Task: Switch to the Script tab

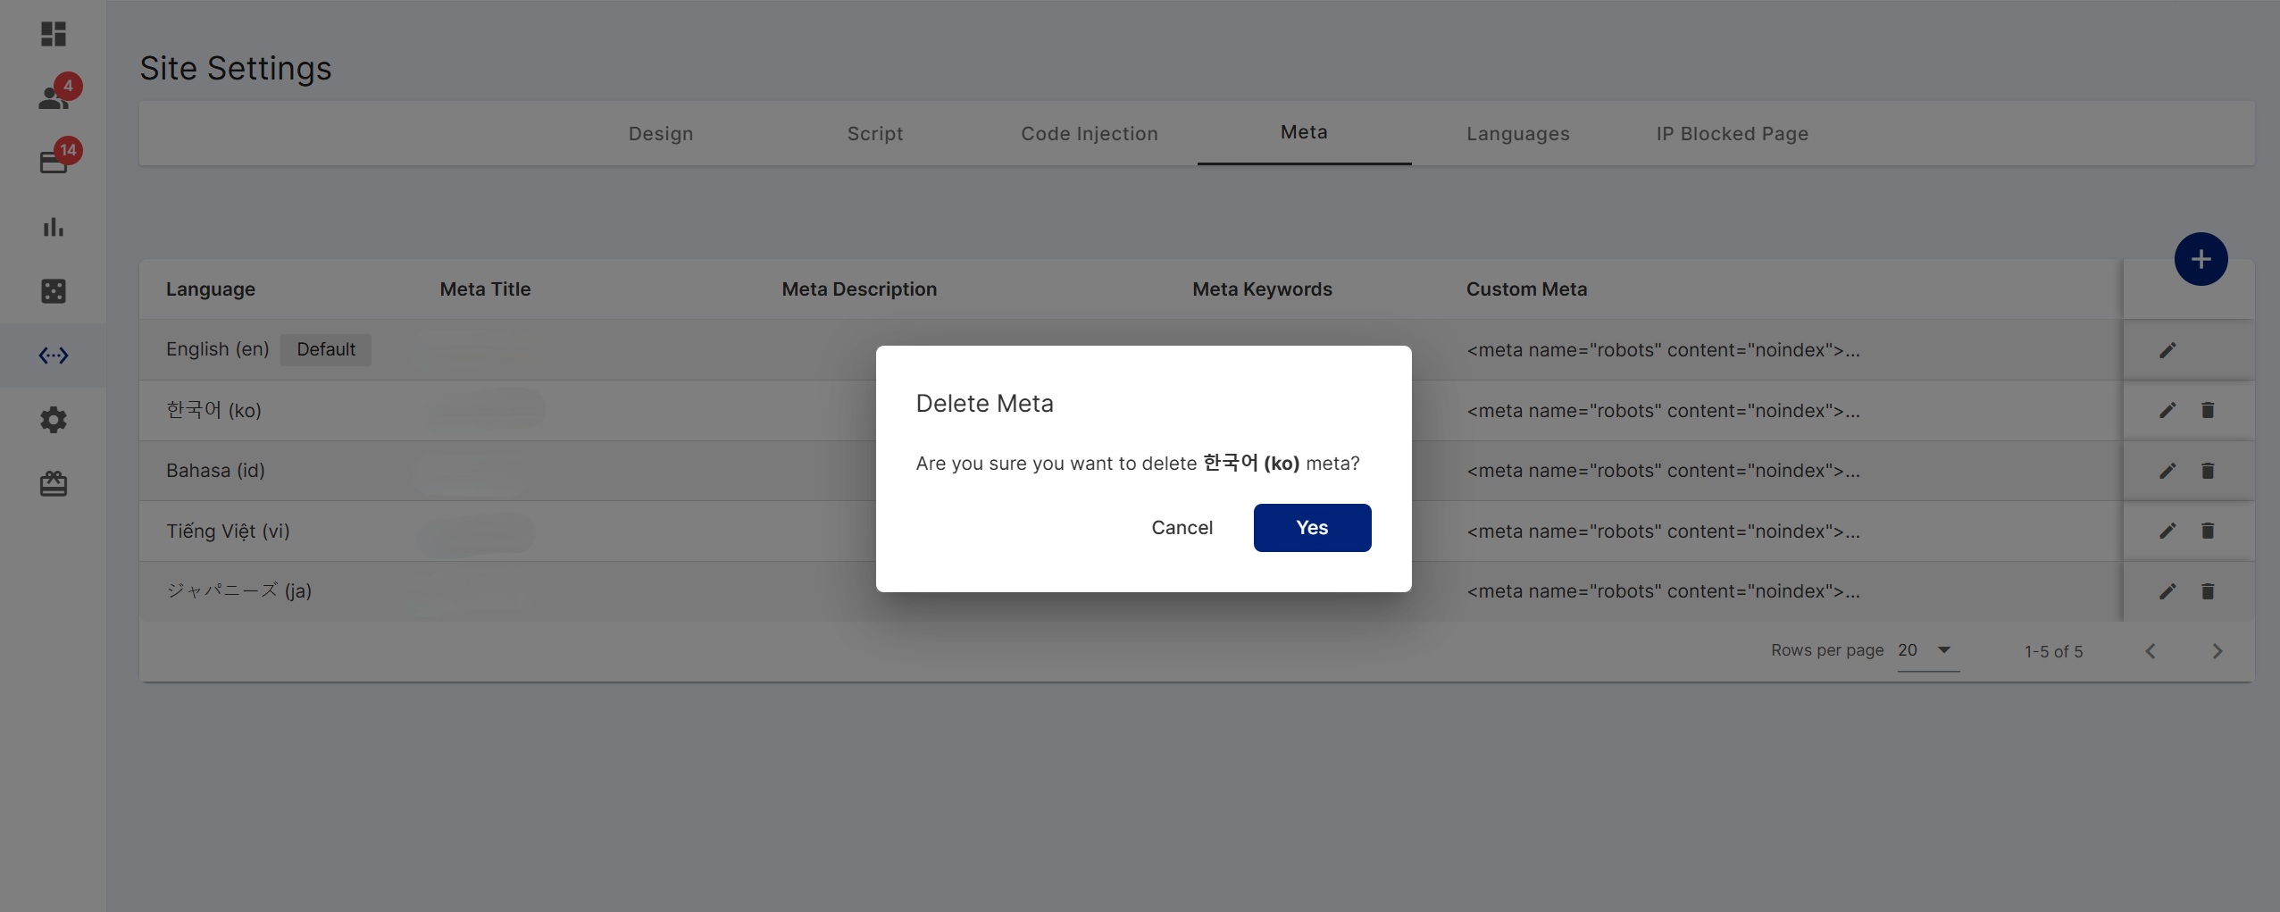Action: pyautogui.click(x=875, y=133)
